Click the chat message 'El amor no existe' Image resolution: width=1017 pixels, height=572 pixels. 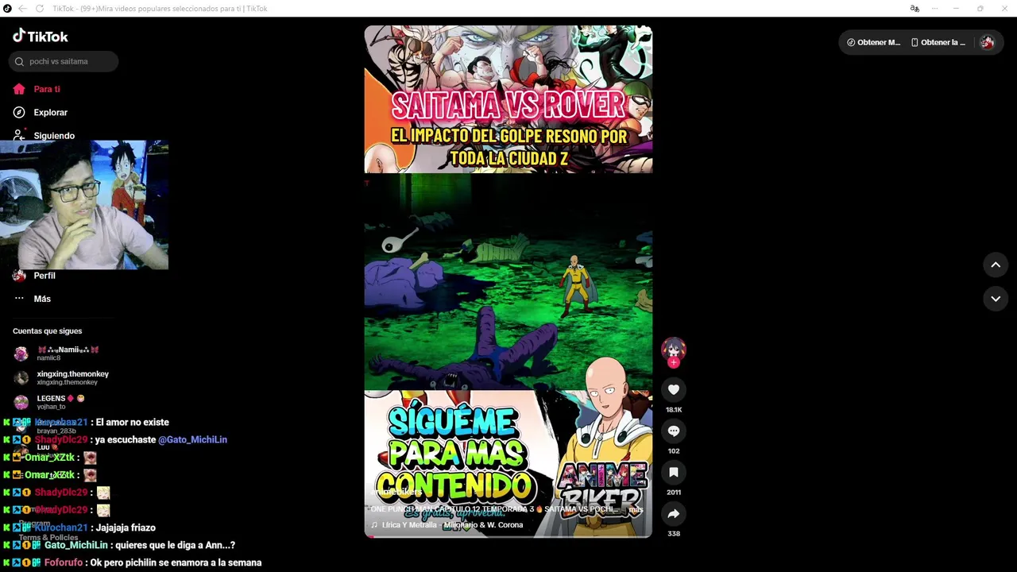pos(132,423)
